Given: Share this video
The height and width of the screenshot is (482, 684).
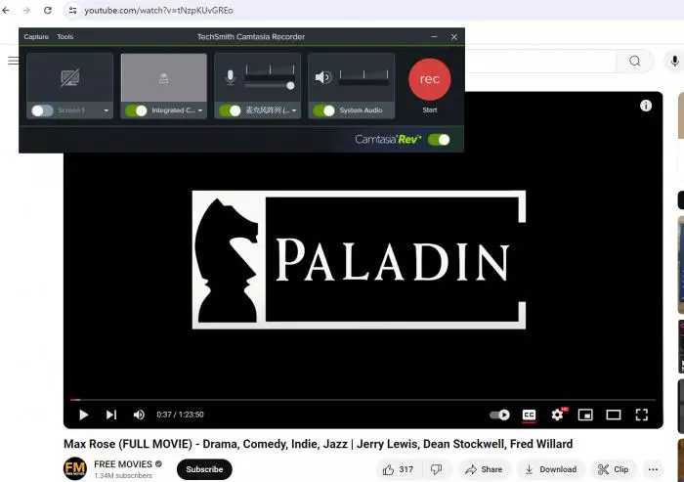Looking at the screenshot, I should pyautogui.click(x=484, y=469).
